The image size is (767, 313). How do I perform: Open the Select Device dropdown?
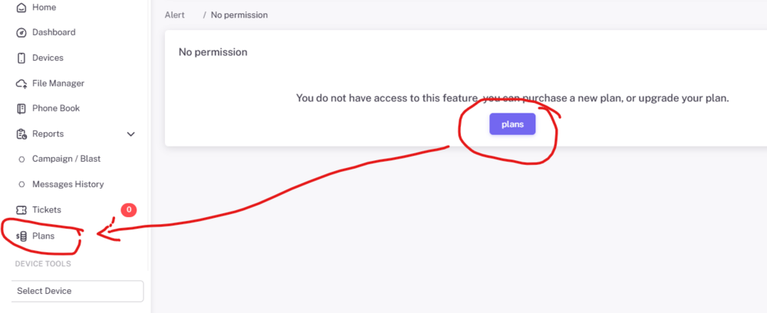pos(77,291)
